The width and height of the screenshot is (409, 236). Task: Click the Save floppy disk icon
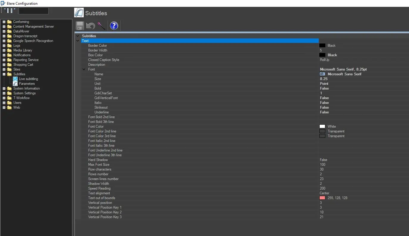[80, 26]
